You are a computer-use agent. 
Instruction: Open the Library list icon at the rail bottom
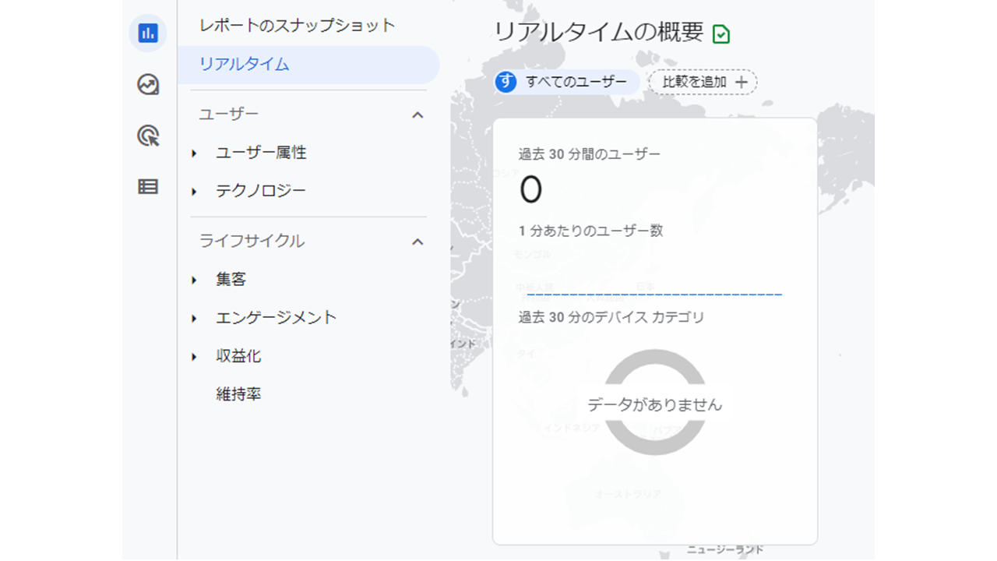[148, 186]
